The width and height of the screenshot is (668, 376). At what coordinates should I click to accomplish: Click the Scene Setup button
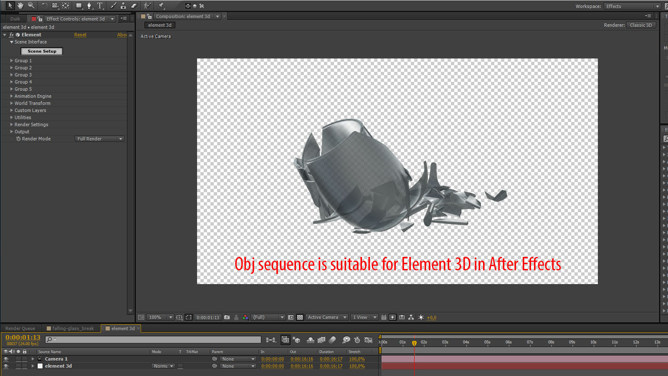[x=42, y=51]
